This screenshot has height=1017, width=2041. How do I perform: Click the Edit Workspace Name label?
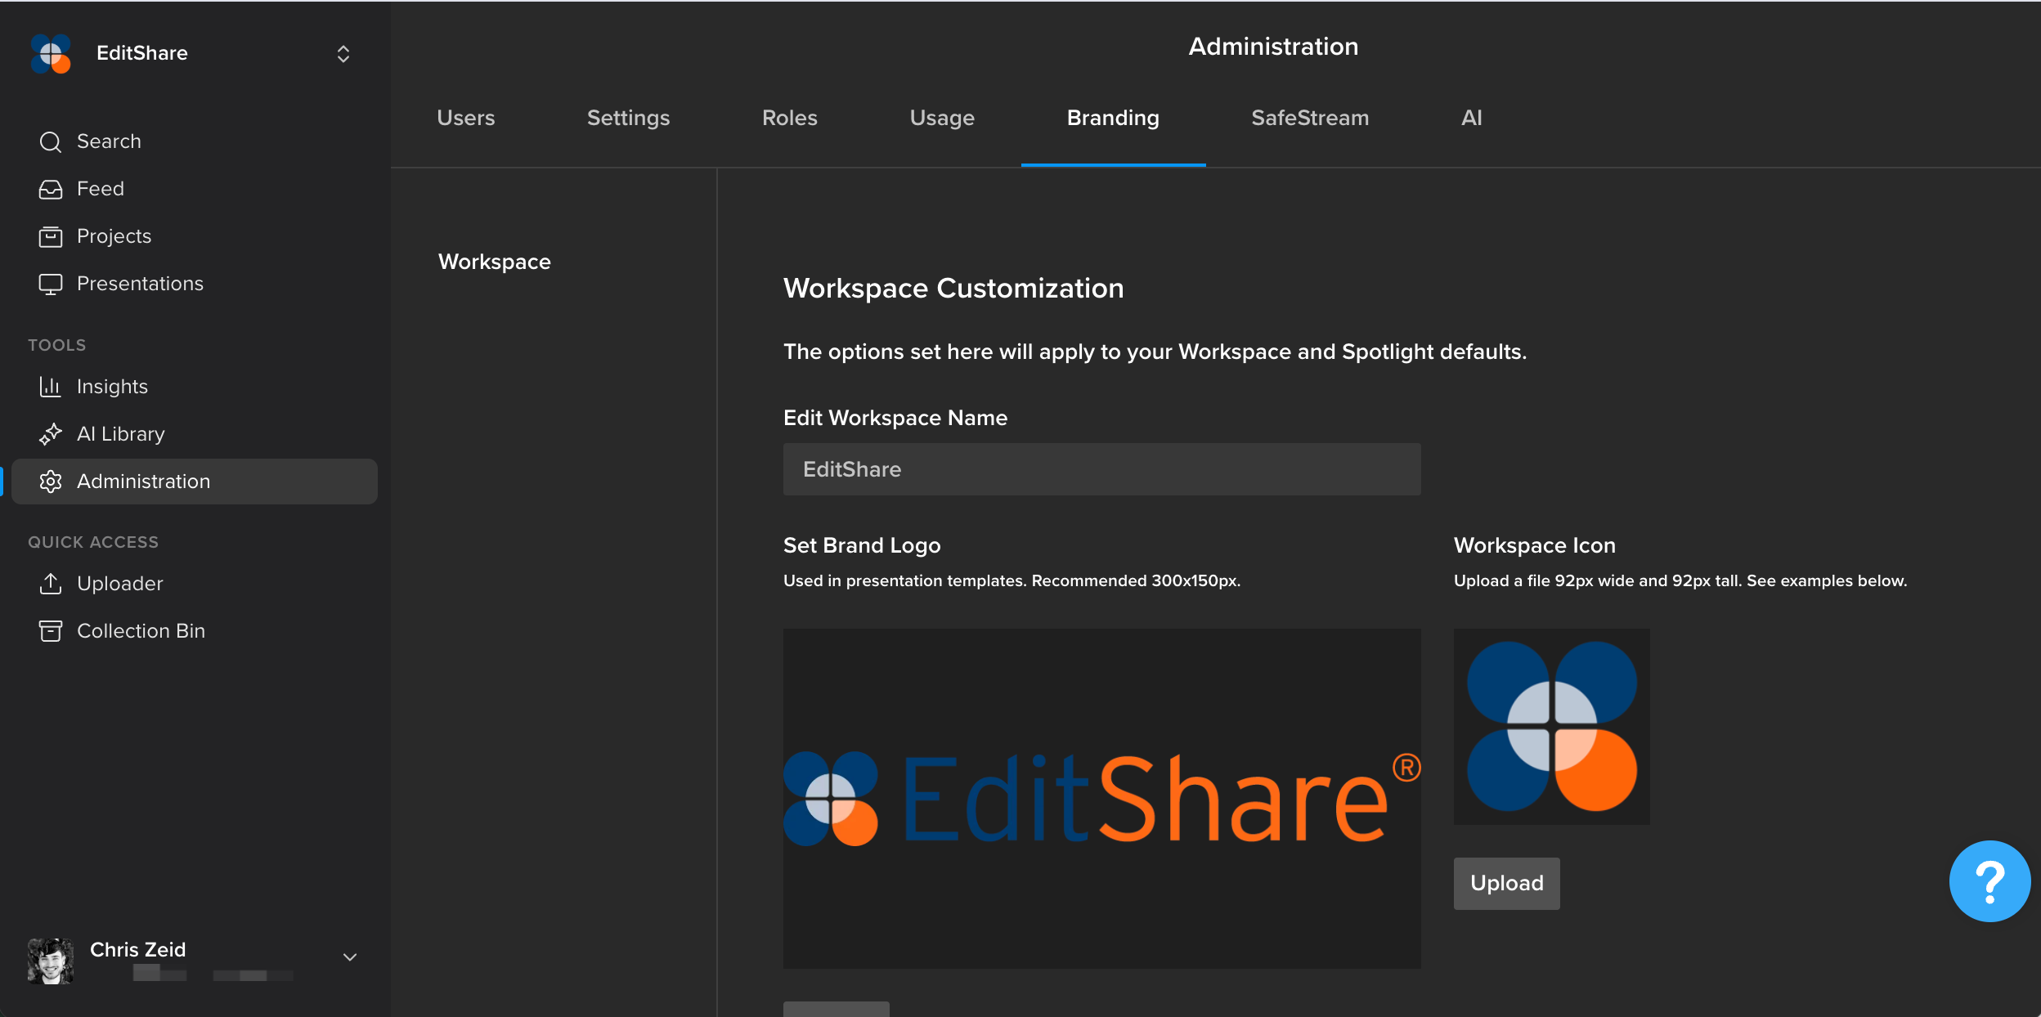click(x=895, y=418)
